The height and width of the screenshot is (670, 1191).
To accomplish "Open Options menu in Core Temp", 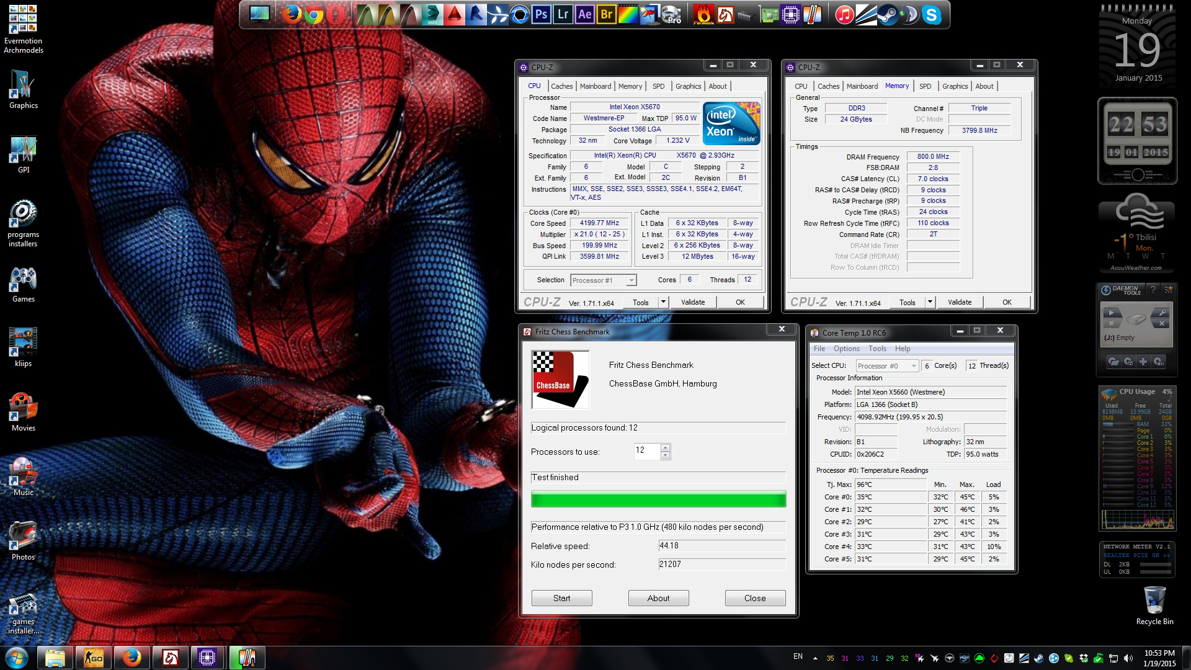I will coord(846,349).
